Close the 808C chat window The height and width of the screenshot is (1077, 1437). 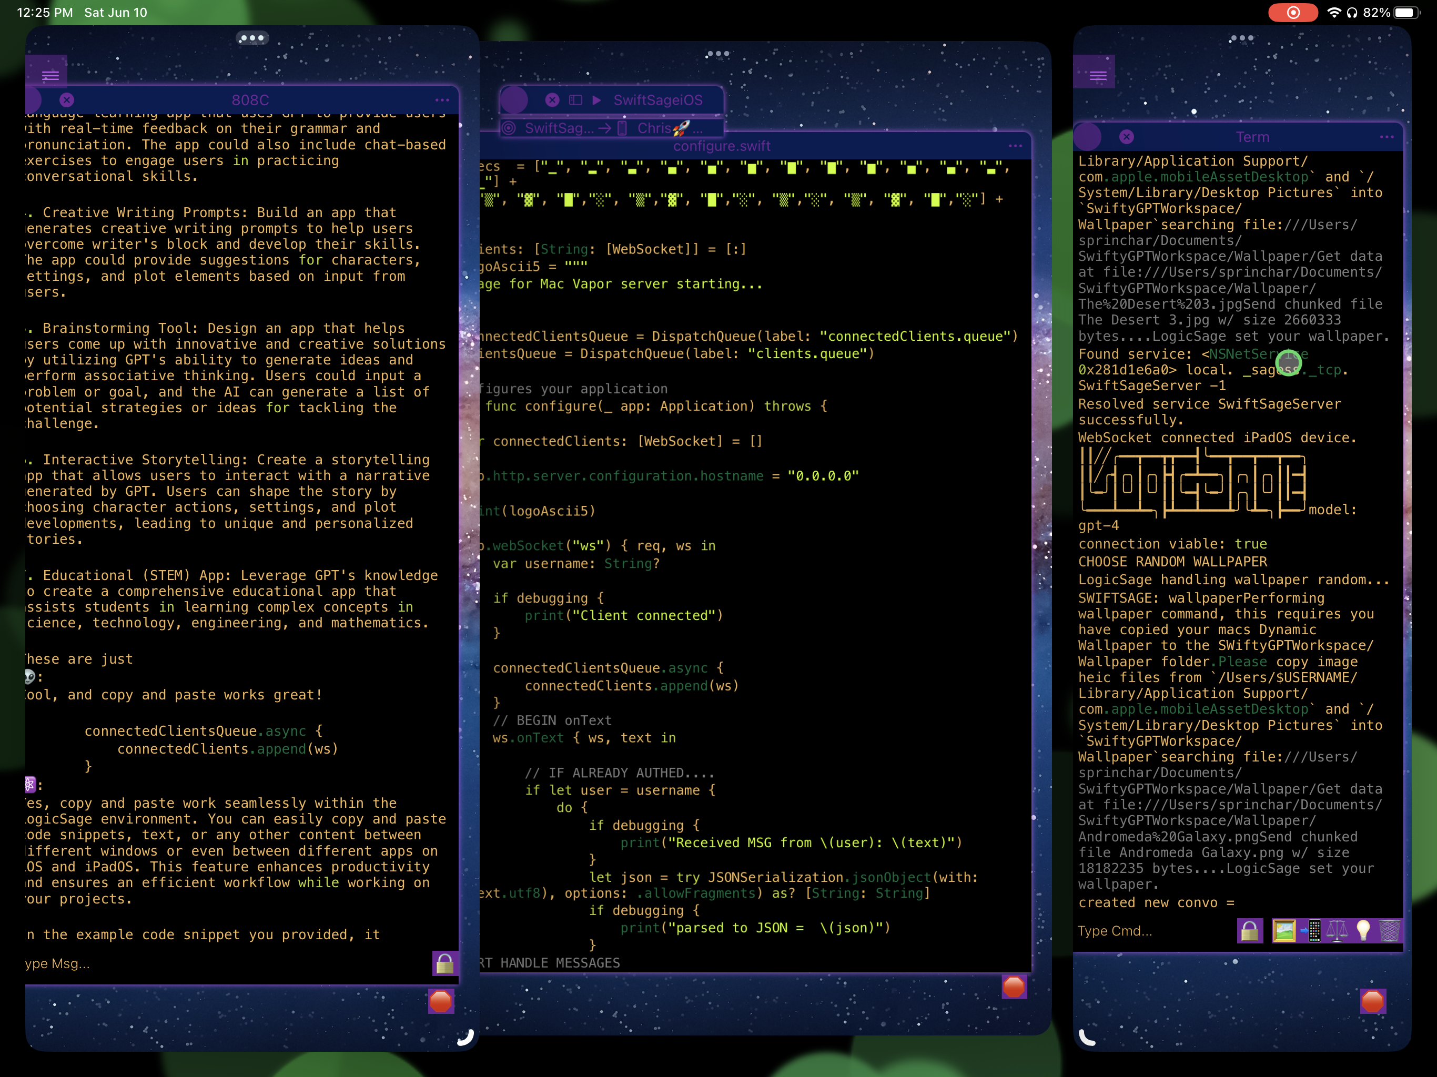(x=67, y=100)
